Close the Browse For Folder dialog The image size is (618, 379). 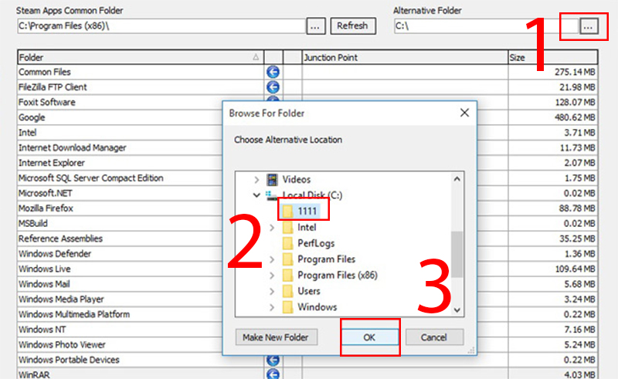coord(465,113)
